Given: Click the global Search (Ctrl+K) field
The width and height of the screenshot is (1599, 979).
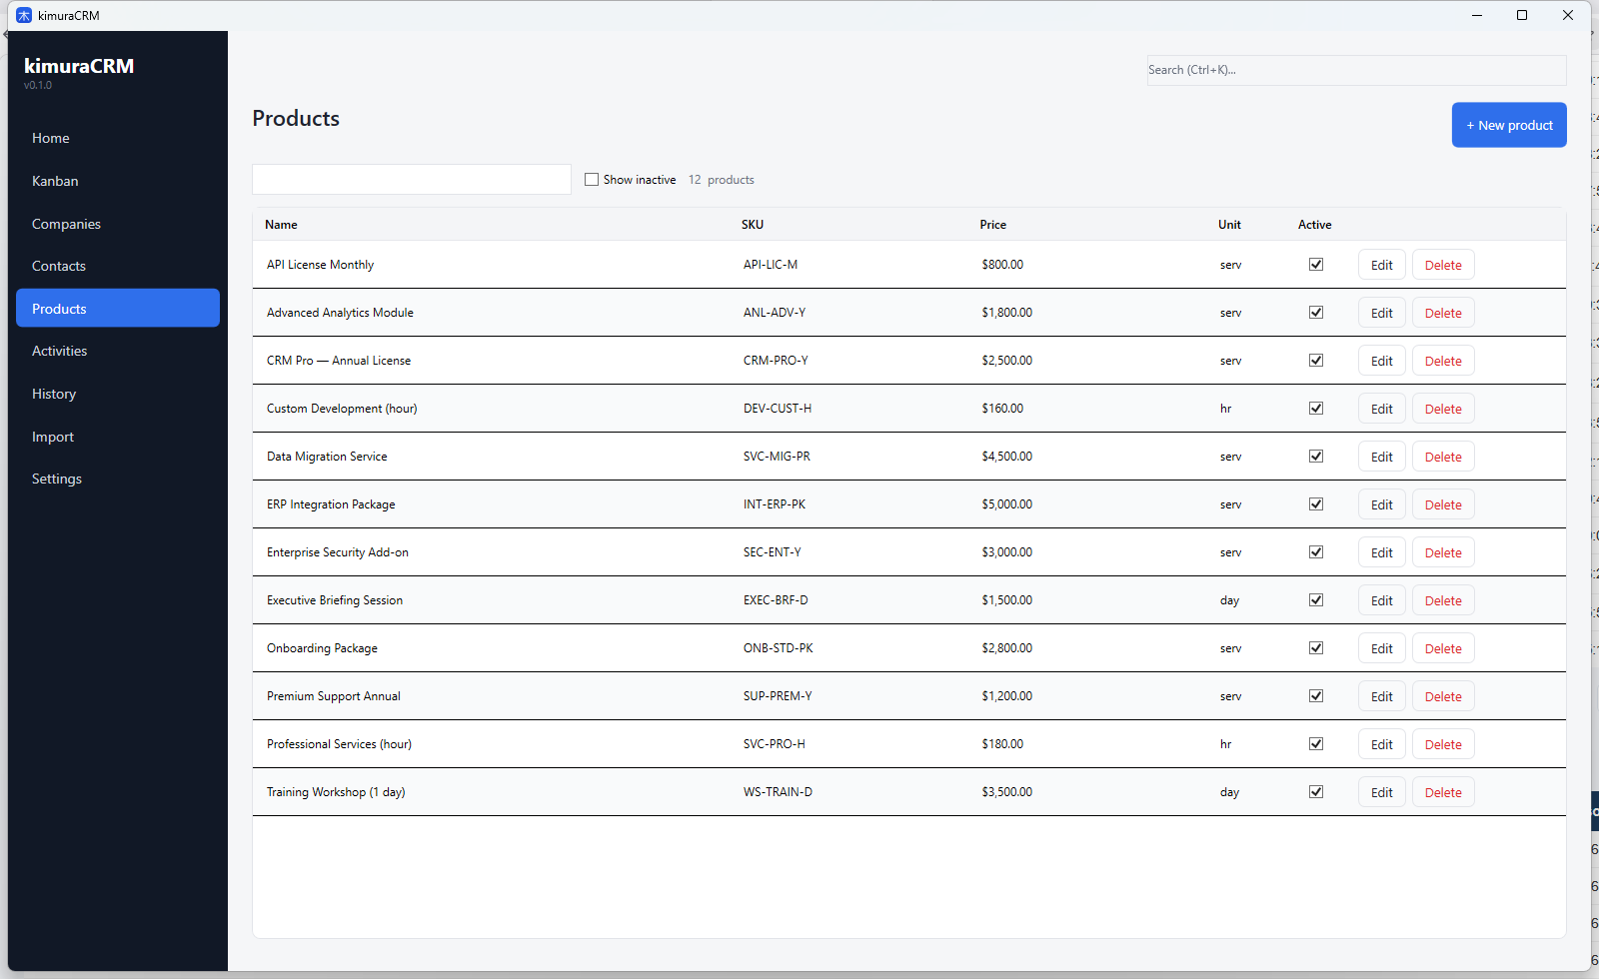Looking at the screenshot, I should point(1355,70).
